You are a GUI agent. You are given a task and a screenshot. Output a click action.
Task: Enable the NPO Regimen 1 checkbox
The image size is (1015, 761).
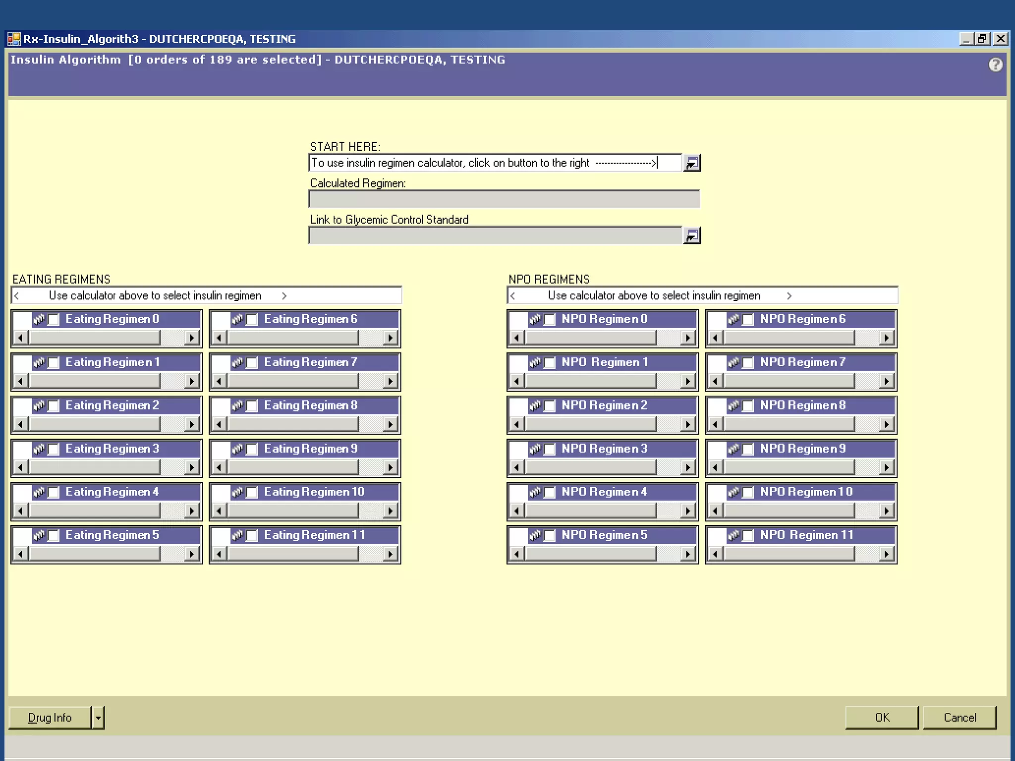pos(550,363)
